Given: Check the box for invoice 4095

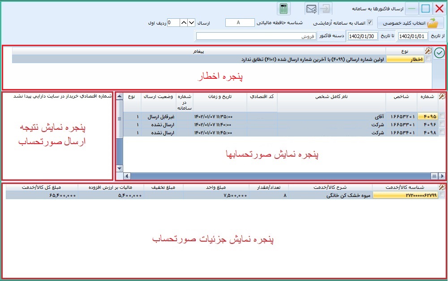Looking at the screenshot, I should click(x=442, y=116).
